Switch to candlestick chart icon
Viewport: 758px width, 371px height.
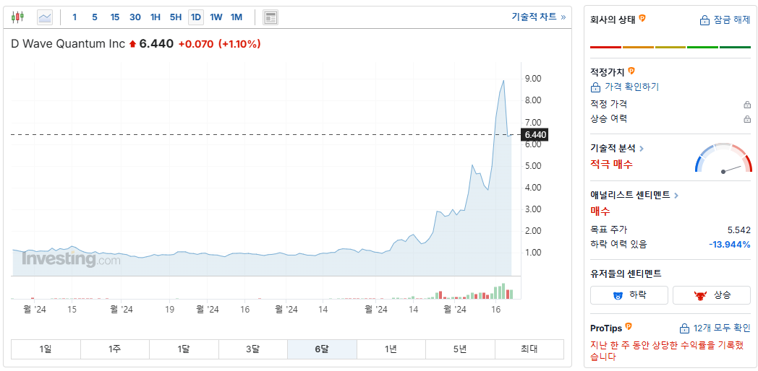click(x=17, y=17)
